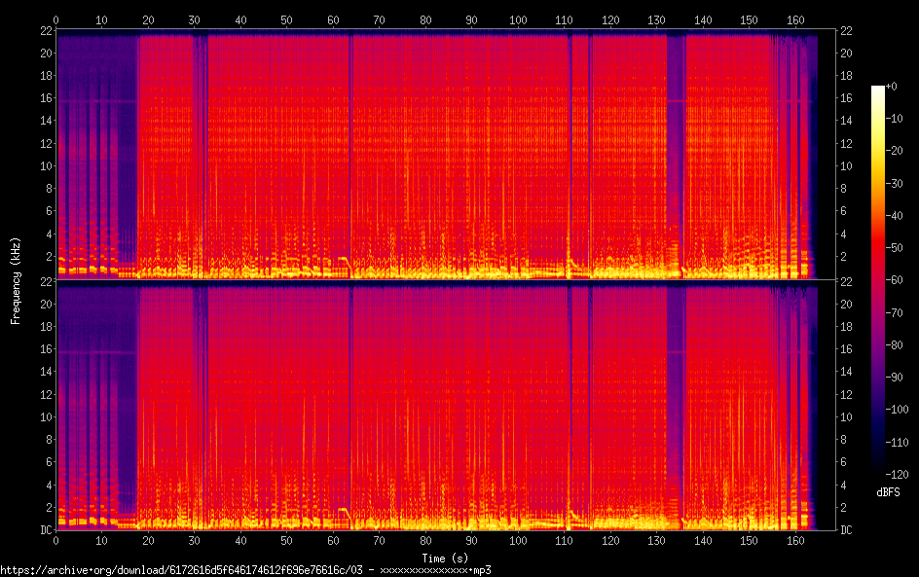Click the "Time (s)" axis label
The width and height of the screenshot is (919, 577).
click(443, 558)
